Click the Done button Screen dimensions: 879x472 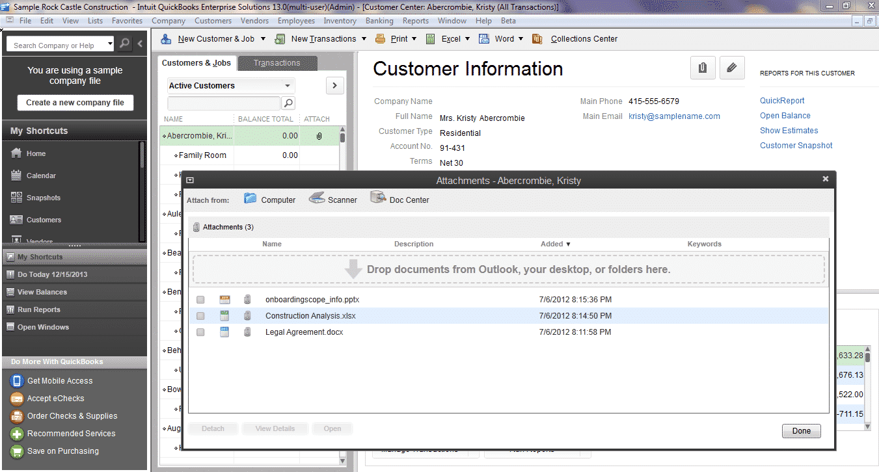pyautogui.click(x=802, y=431)
